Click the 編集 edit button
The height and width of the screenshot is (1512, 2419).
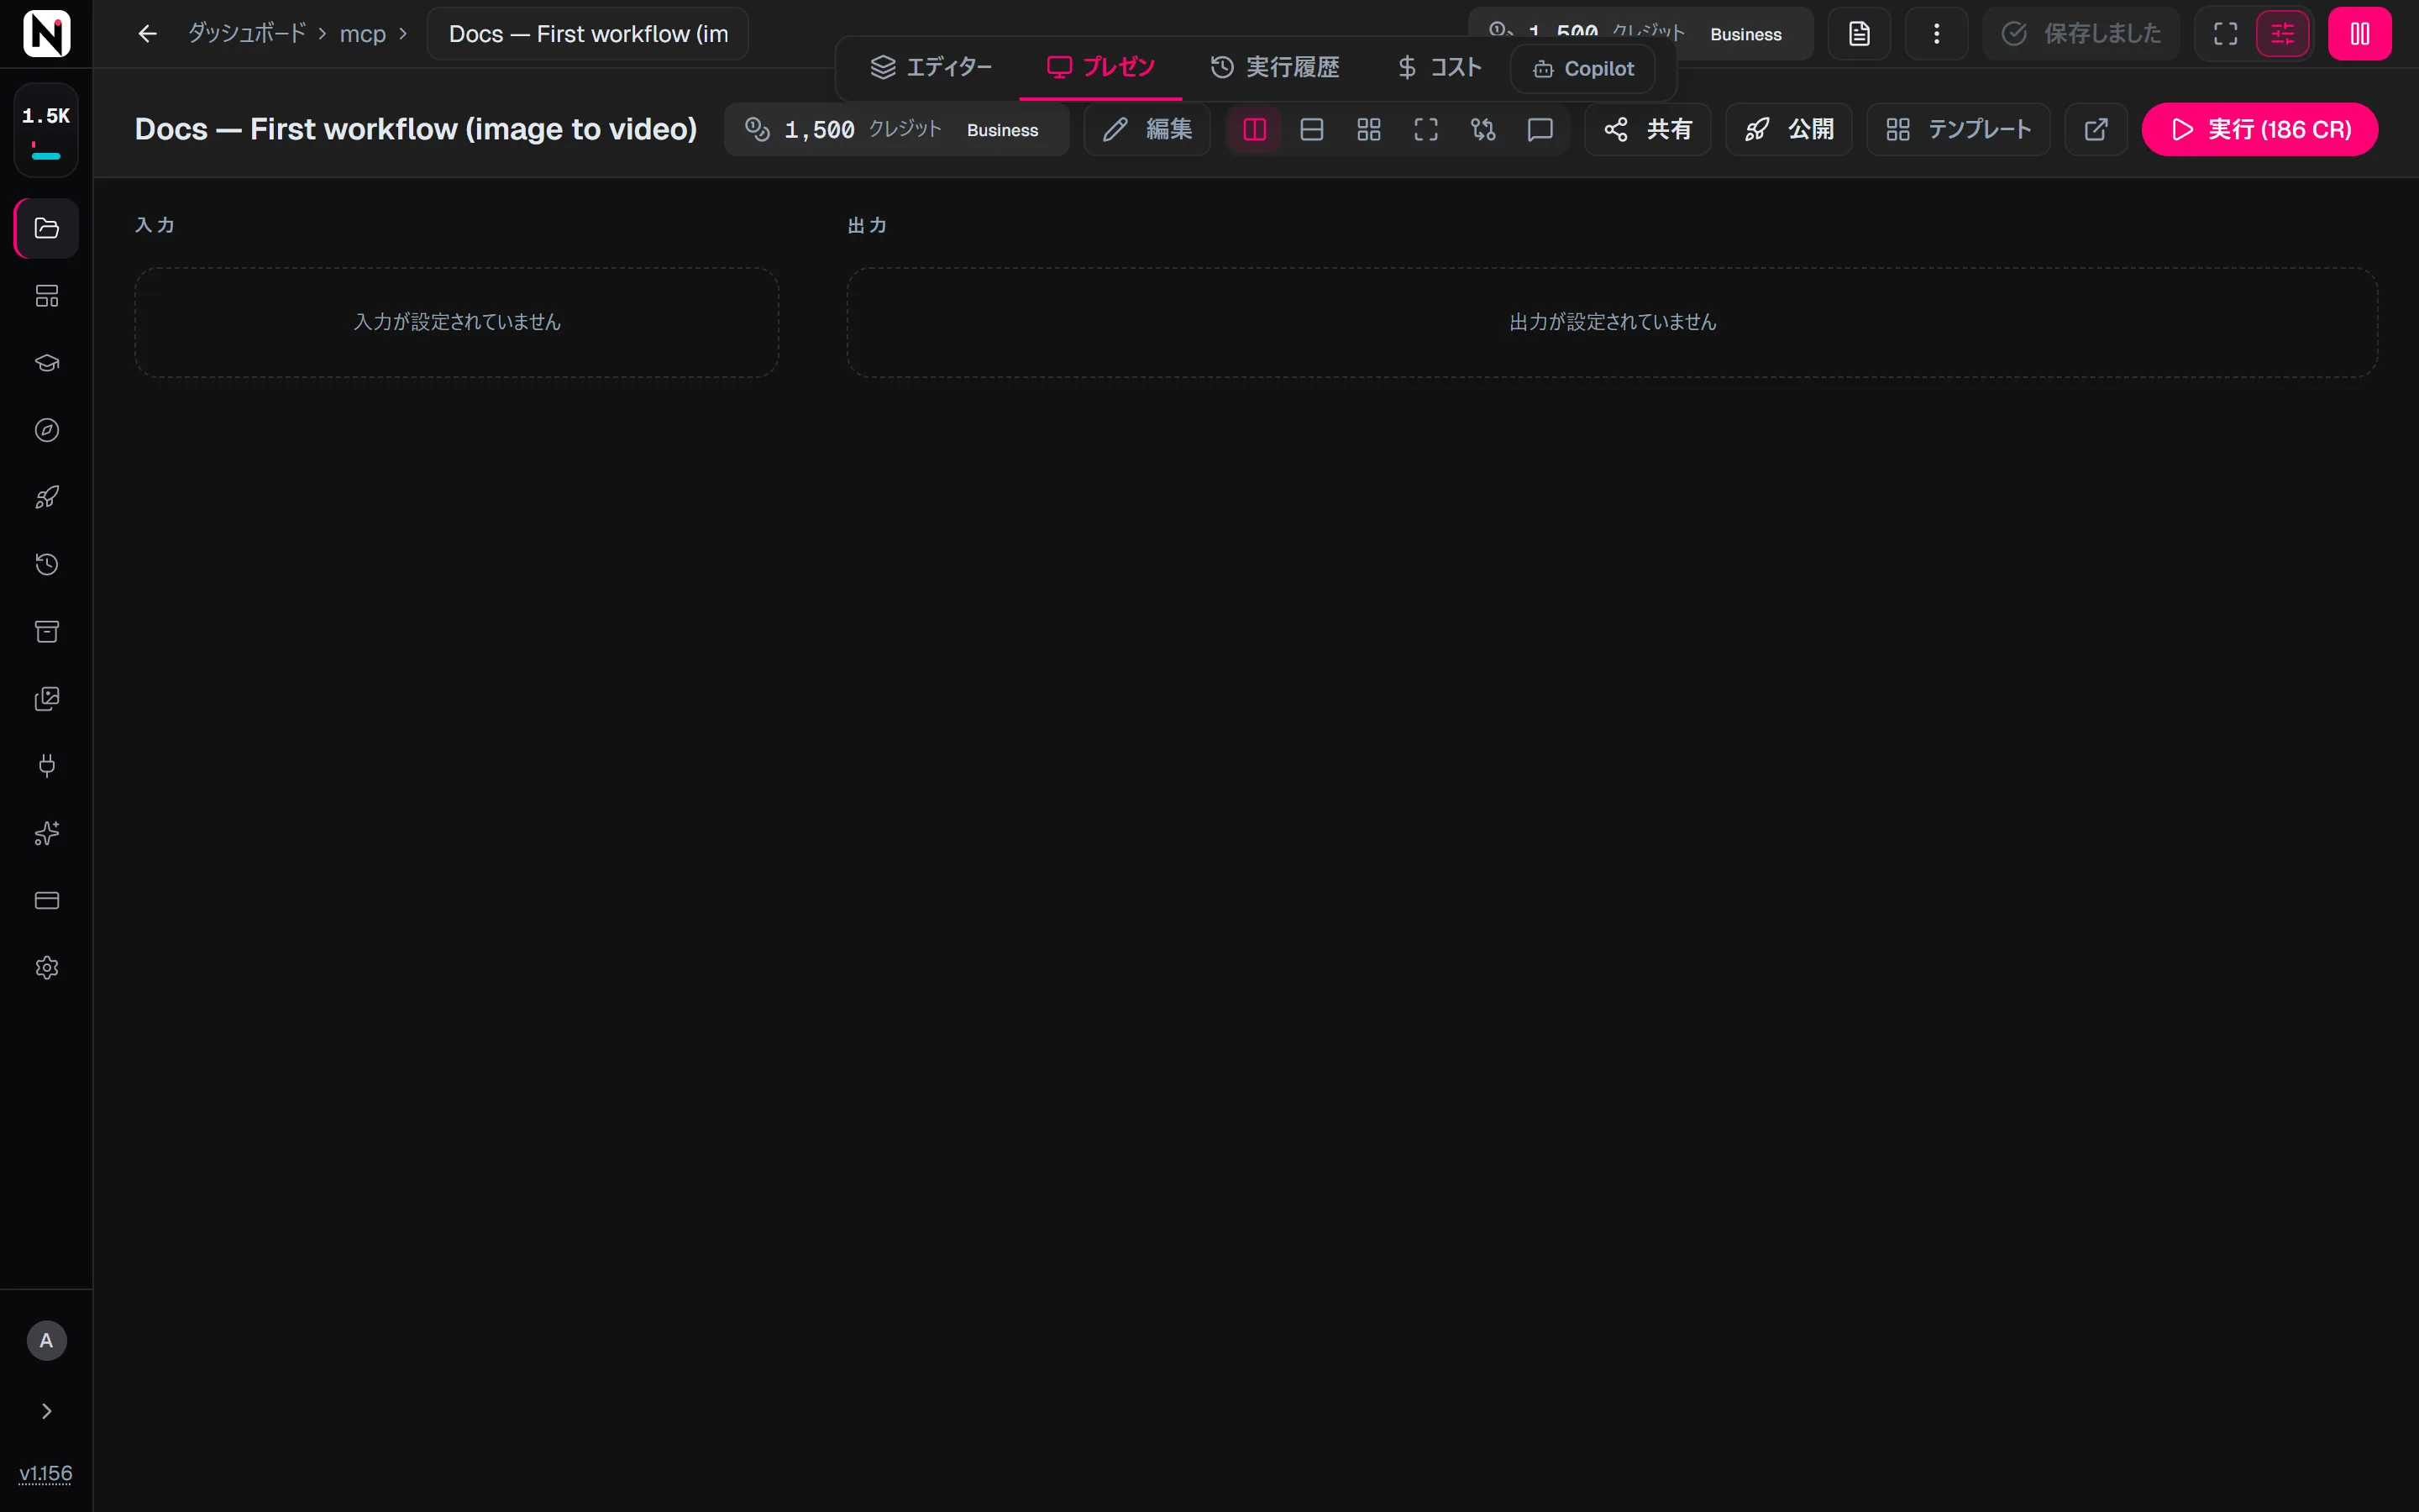coord(1147,129)
